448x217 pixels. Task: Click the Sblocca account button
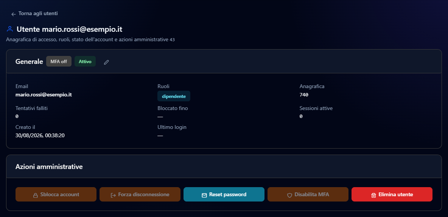56,194
